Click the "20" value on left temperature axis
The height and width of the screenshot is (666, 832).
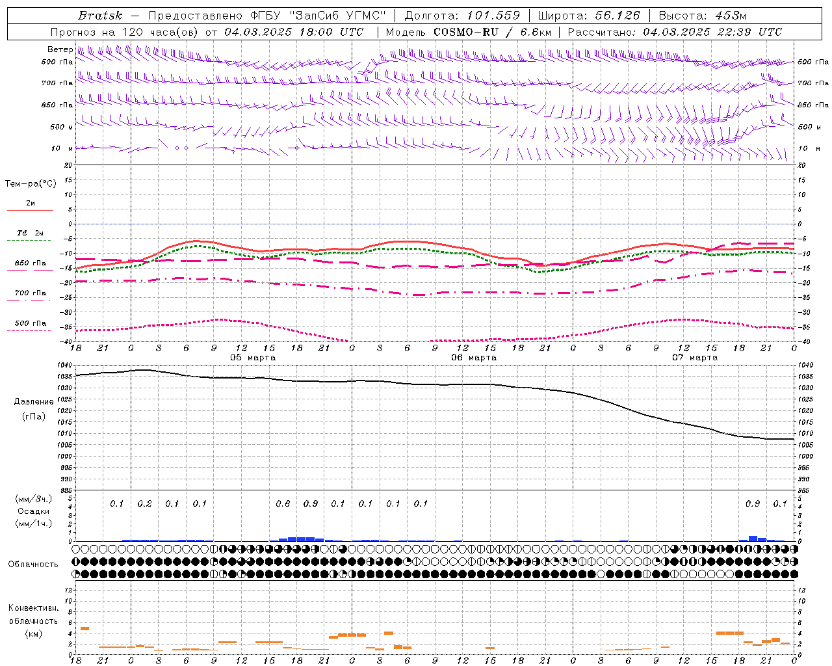tap(69, 165)
